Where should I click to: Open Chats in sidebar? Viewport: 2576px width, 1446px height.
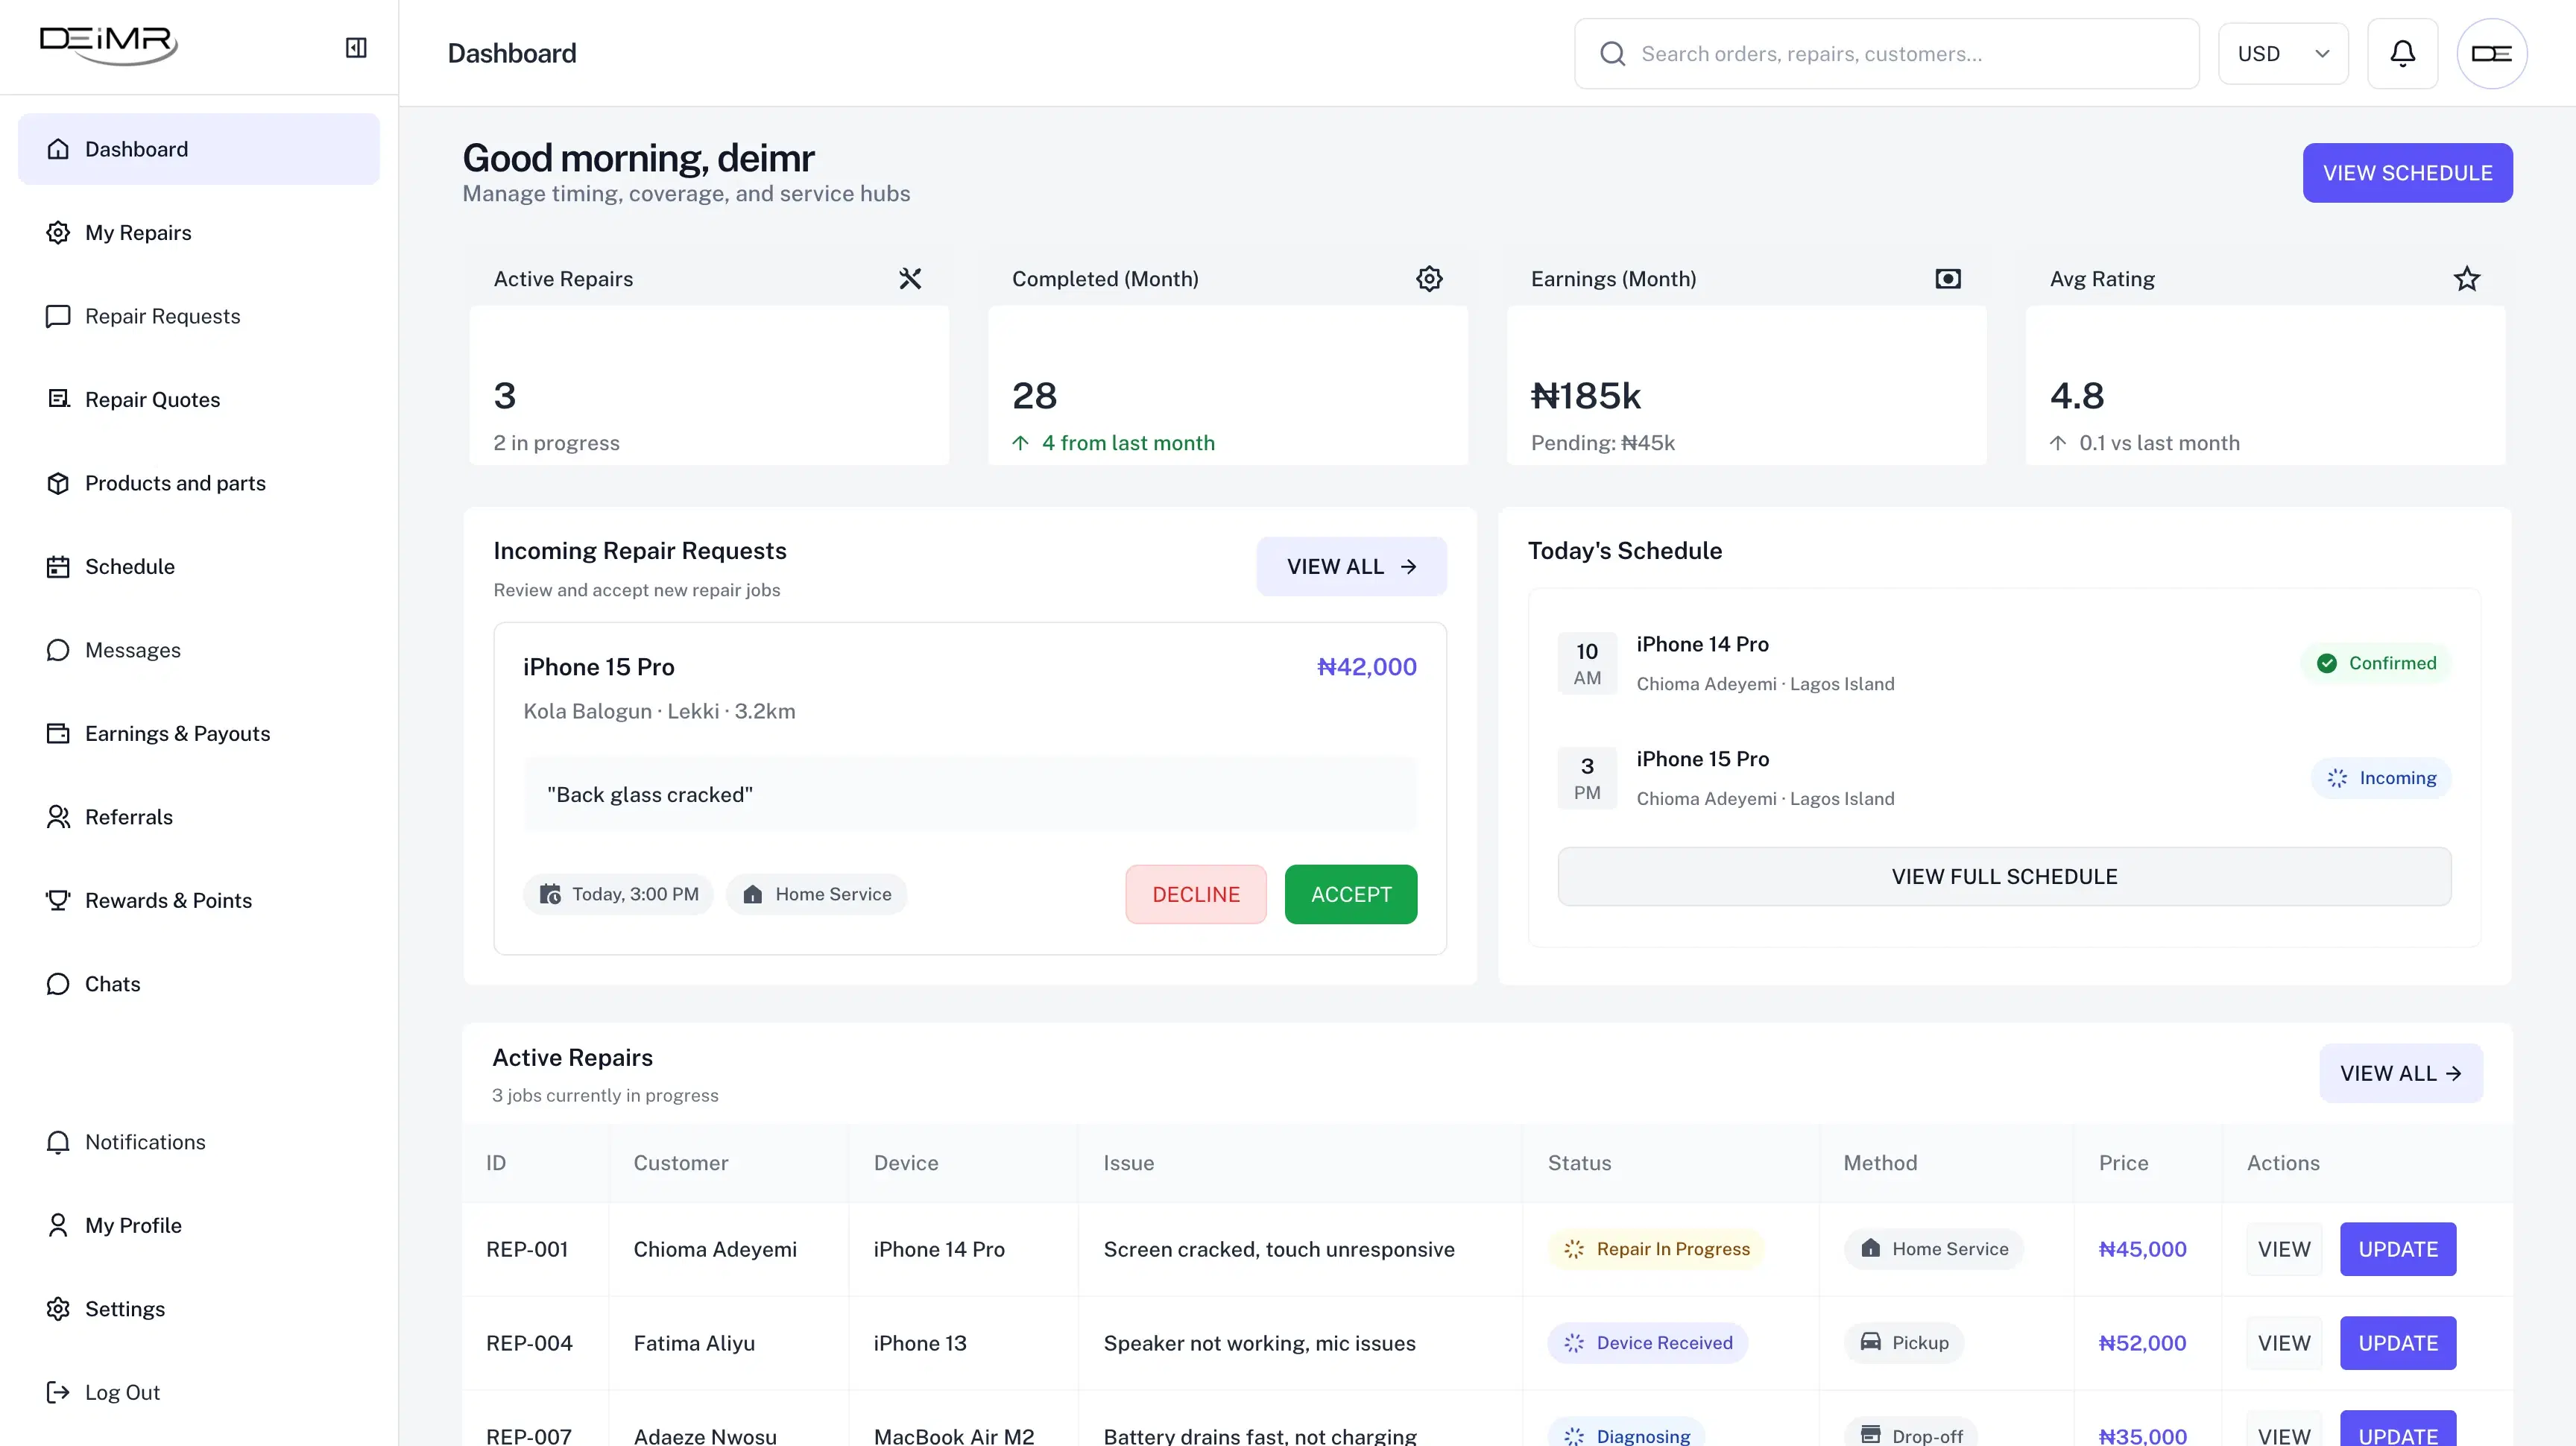[x=199, y=984]
